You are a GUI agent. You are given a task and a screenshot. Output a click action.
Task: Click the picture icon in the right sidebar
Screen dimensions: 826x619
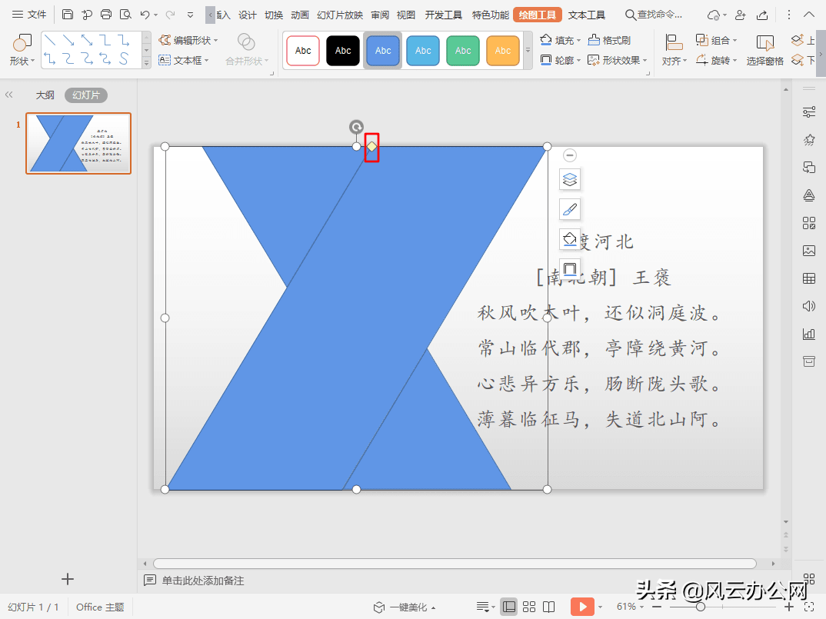[809, 251]
